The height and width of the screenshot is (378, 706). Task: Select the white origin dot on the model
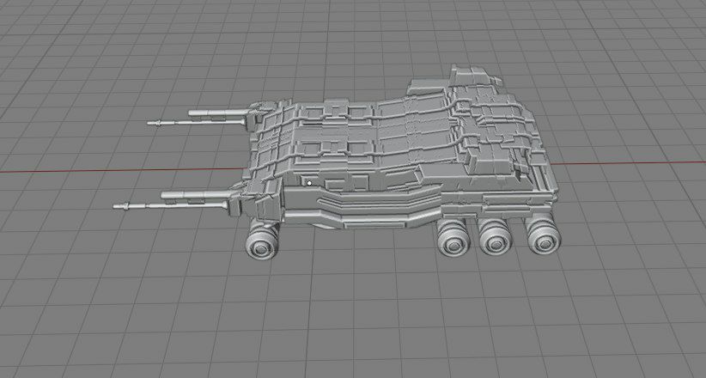(x=309, y=183)
